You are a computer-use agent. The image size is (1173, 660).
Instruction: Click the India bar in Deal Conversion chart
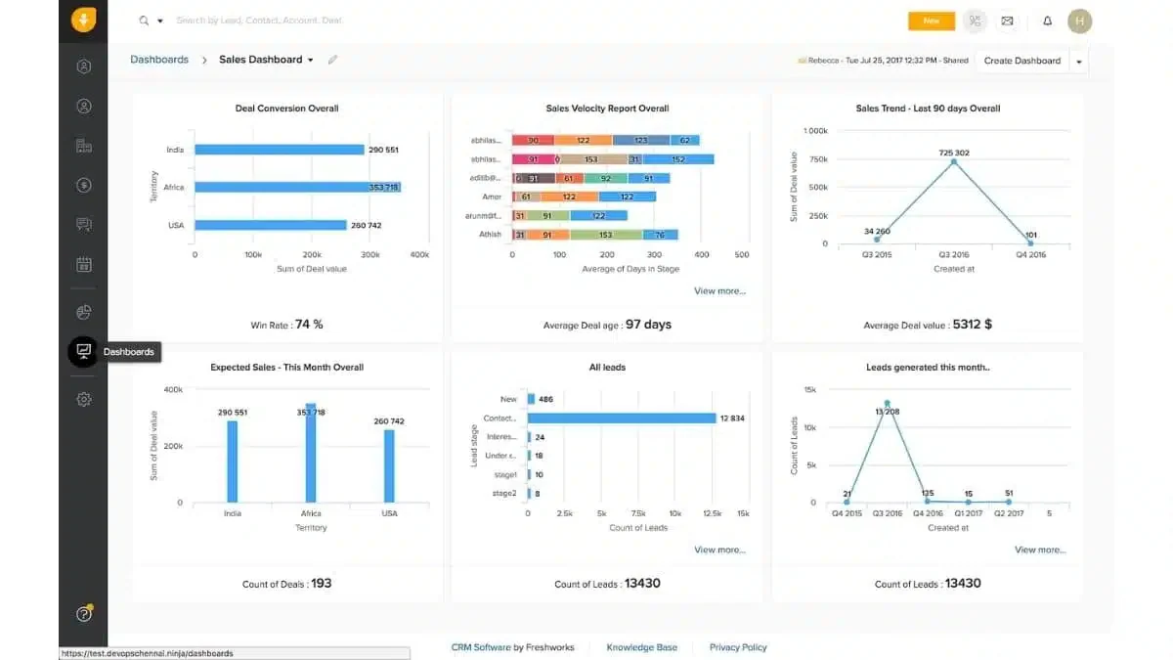tap(280, 150)
